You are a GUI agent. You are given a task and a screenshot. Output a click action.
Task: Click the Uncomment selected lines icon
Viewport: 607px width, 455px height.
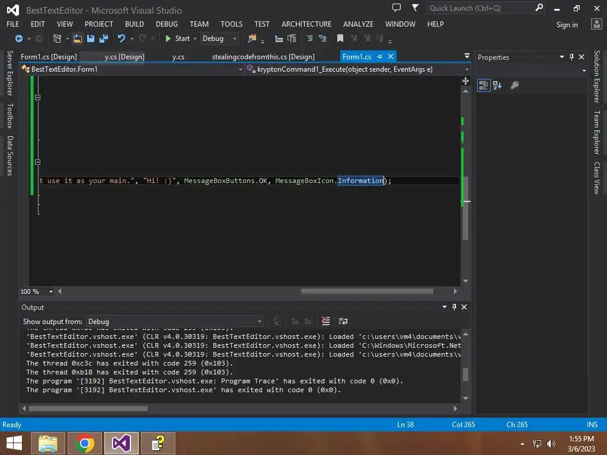coord(322,39)
